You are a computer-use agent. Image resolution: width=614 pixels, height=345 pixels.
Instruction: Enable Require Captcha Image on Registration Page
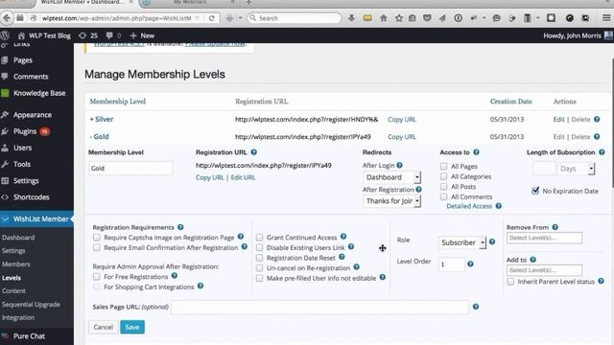coord(96,238)
